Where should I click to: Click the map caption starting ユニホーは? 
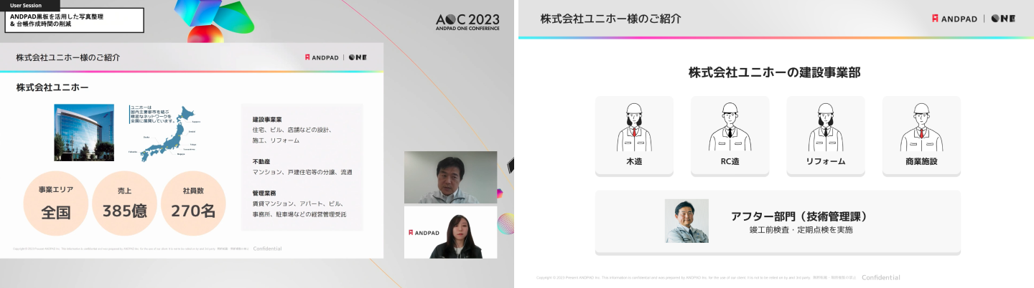coord(152,114)
